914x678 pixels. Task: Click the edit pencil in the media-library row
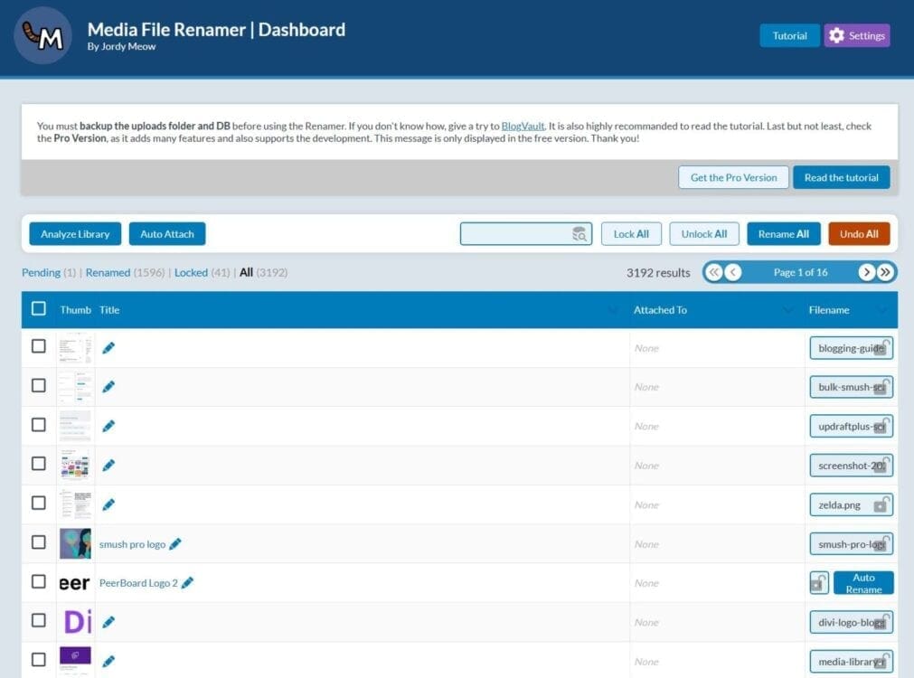(x=108, y=662)
